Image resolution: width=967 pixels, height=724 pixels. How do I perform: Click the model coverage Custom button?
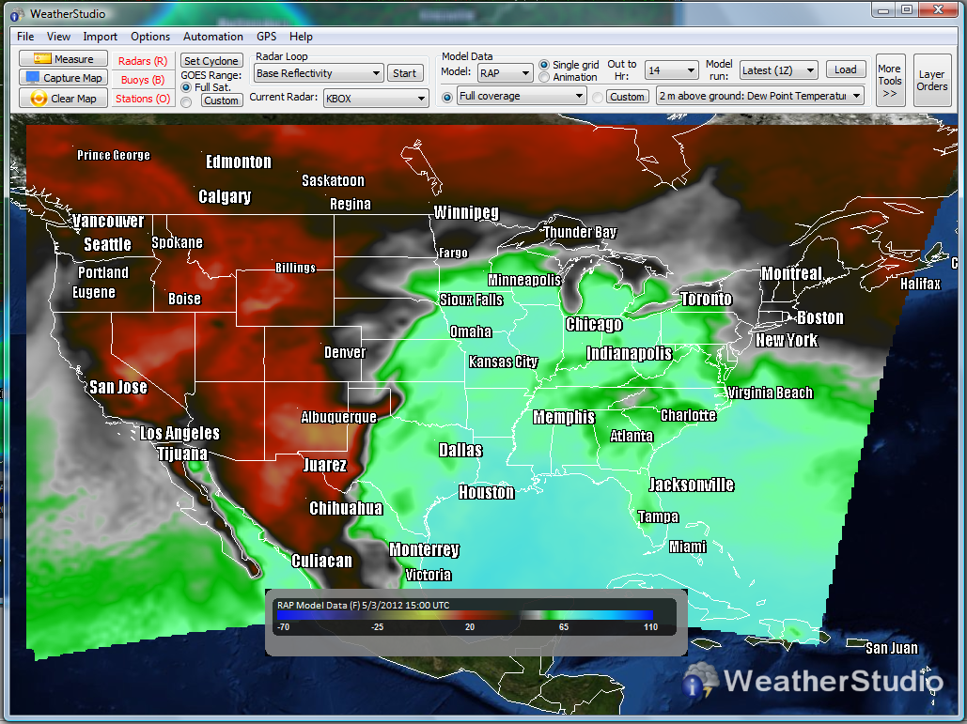pos(627,97)
